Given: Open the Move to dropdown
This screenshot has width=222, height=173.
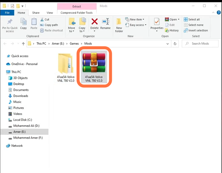Looking at the screenshot, I should tap(72, 30).
